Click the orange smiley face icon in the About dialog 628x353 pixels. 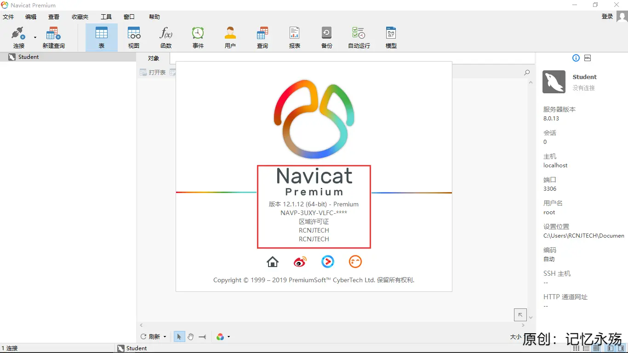tap(355, 262)
